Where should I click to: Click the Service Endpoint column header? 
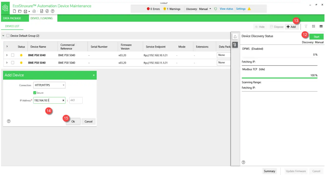156,47
